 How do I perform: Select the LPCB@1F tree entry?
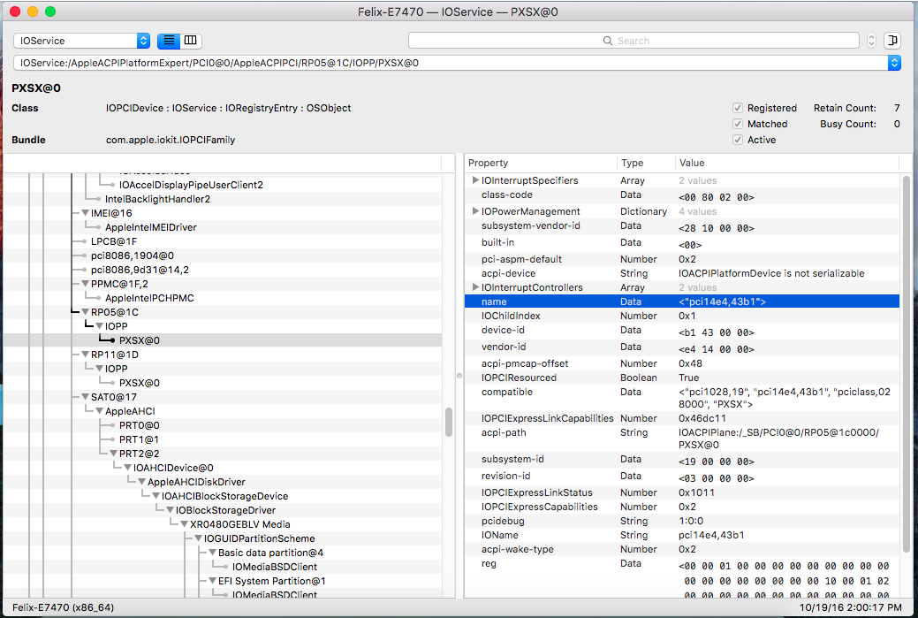(x=113, y=241)
